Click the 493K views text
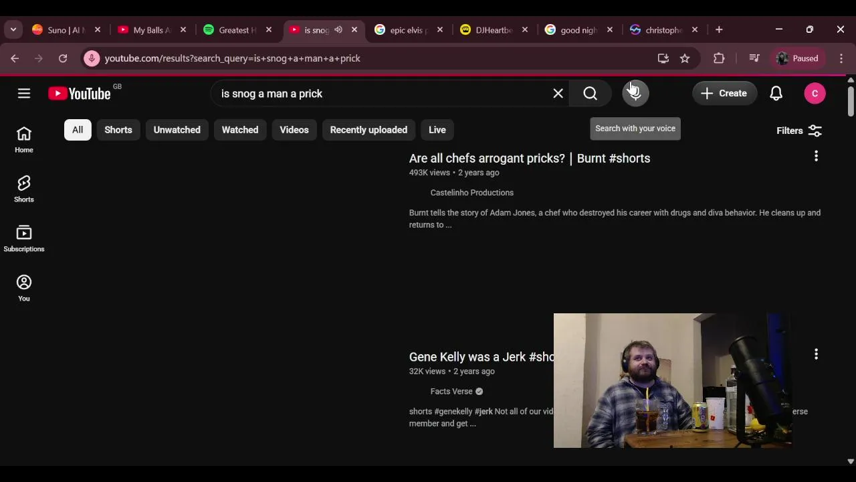The height and width of the screenshot is (482, 856). [x=429, y=173]
